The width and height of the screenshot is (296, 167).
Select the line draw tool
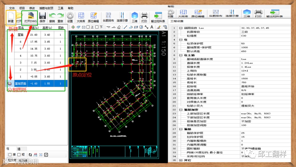click(125, 27)
